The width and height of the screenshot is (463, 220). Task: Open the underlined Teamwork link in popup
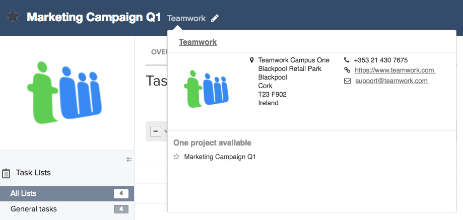198,42
